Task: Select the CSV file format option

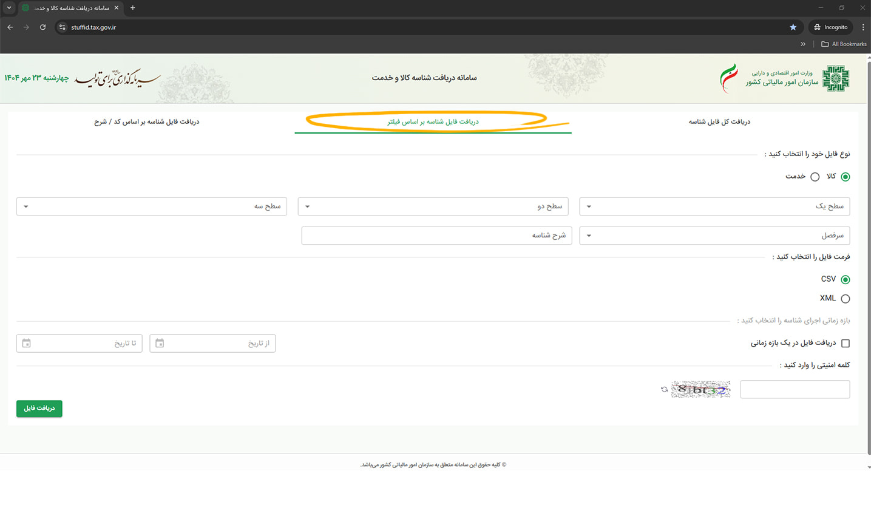Action: (x=846, y=279)
